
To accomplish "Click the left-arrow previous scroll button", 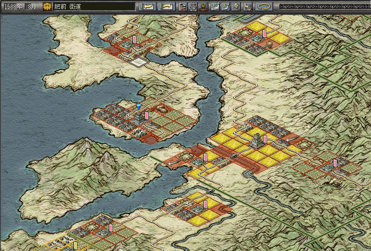I will click(x=148, y=7).
